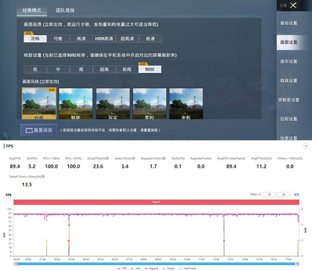Open 基础设置 in the side menu
The height and width of the screenshot is (271, 312).
[289, 23]
